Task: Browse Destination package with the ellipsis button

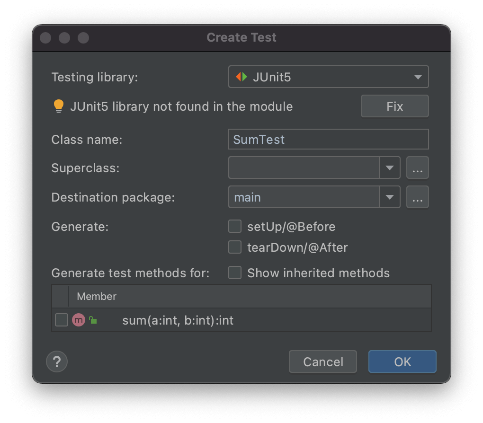Action: pos(417,197)
